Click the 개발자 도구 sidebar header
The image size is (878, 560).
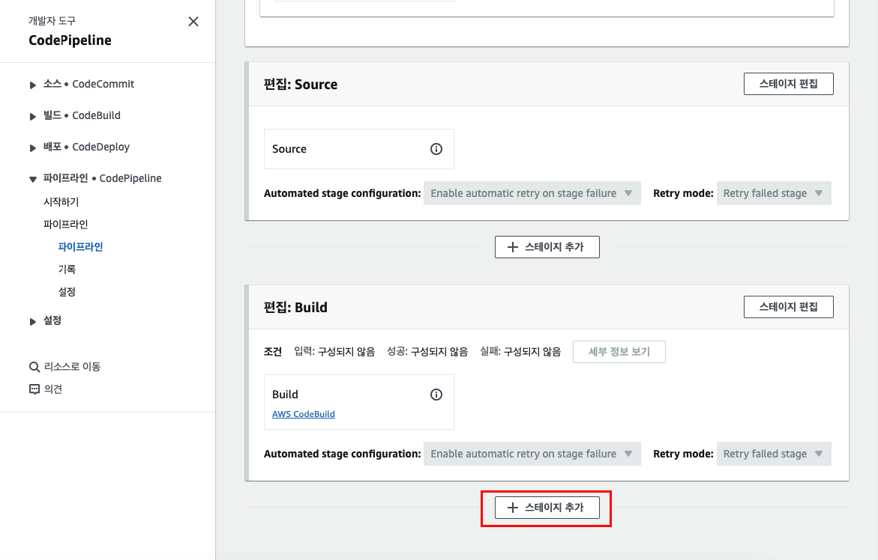(x=52, y=21)
